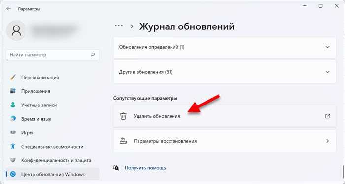The image size is (345, 184).
Task: Click the search magnifier icon
Action: (x=93, y=55)
